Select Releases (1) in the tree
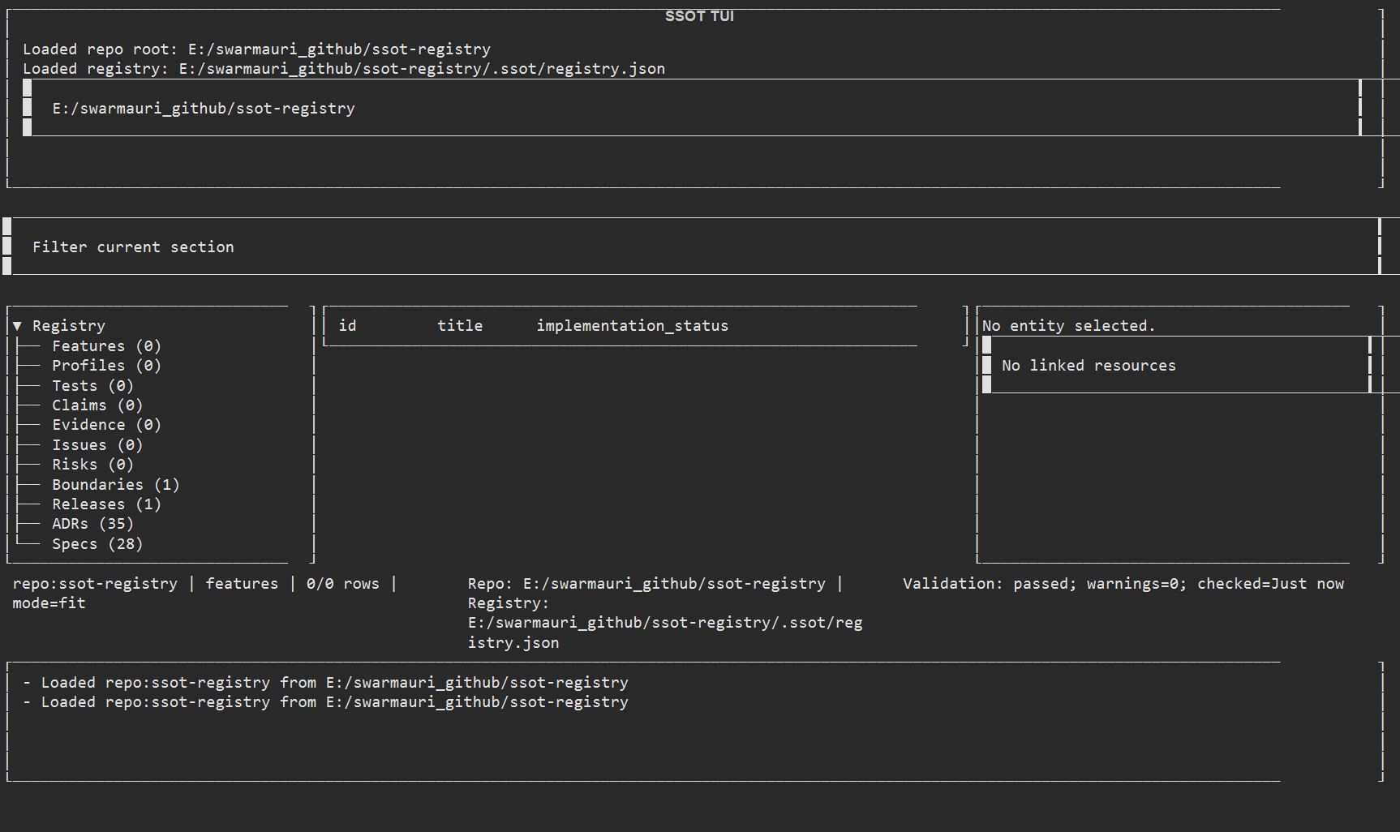The image size is (1400, 832). coord(106,504)
